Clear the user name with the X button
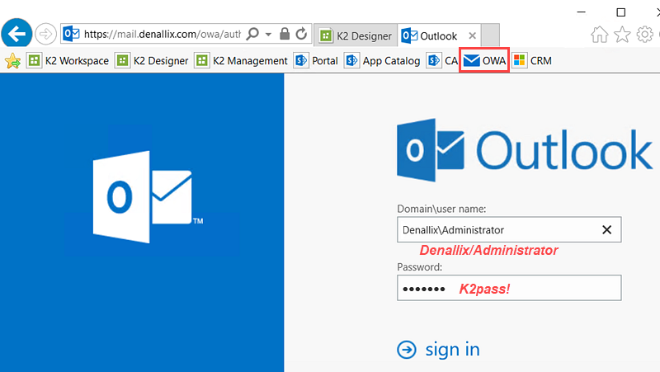Image resolution: width=660 pixels, height=372 pixels. 606,230
